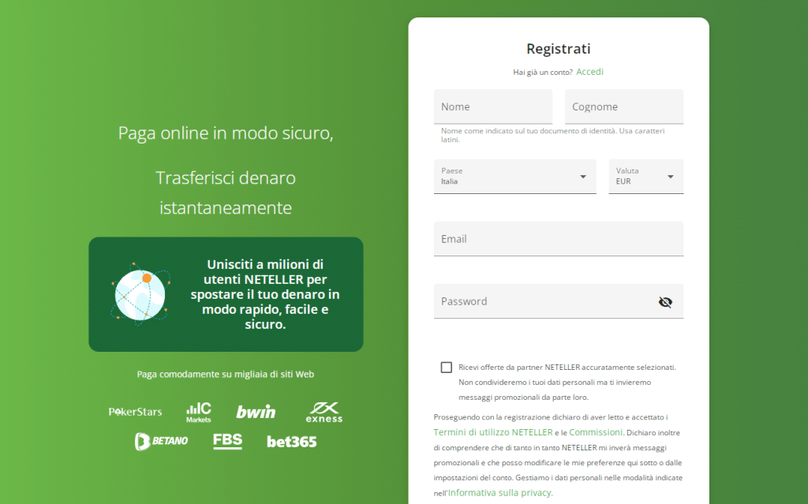Open the Valuta currency dropdown
Viewport: 808px width, 504px height.
(645, 177)
